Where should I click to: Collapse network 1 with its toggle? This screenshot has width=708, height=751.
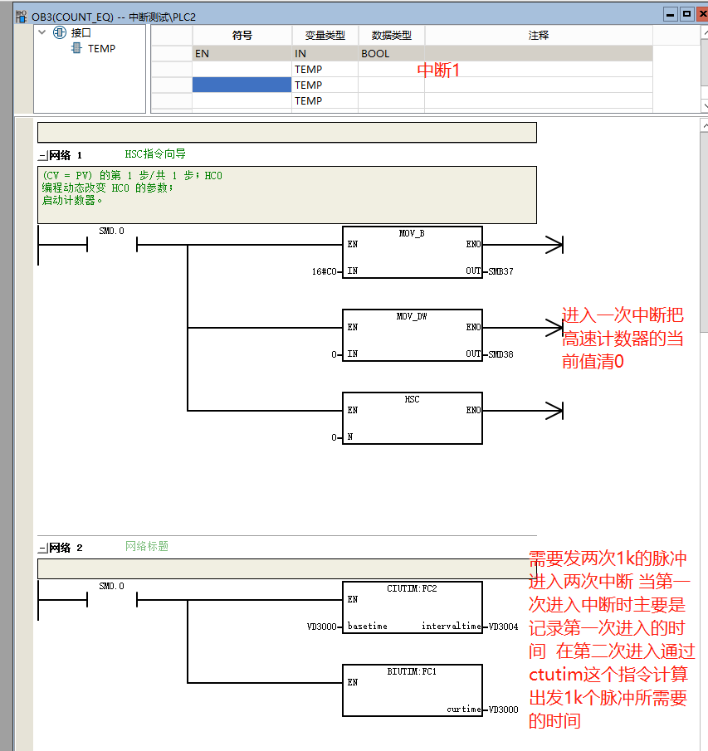pyautogui.click(x=43, y=156)
